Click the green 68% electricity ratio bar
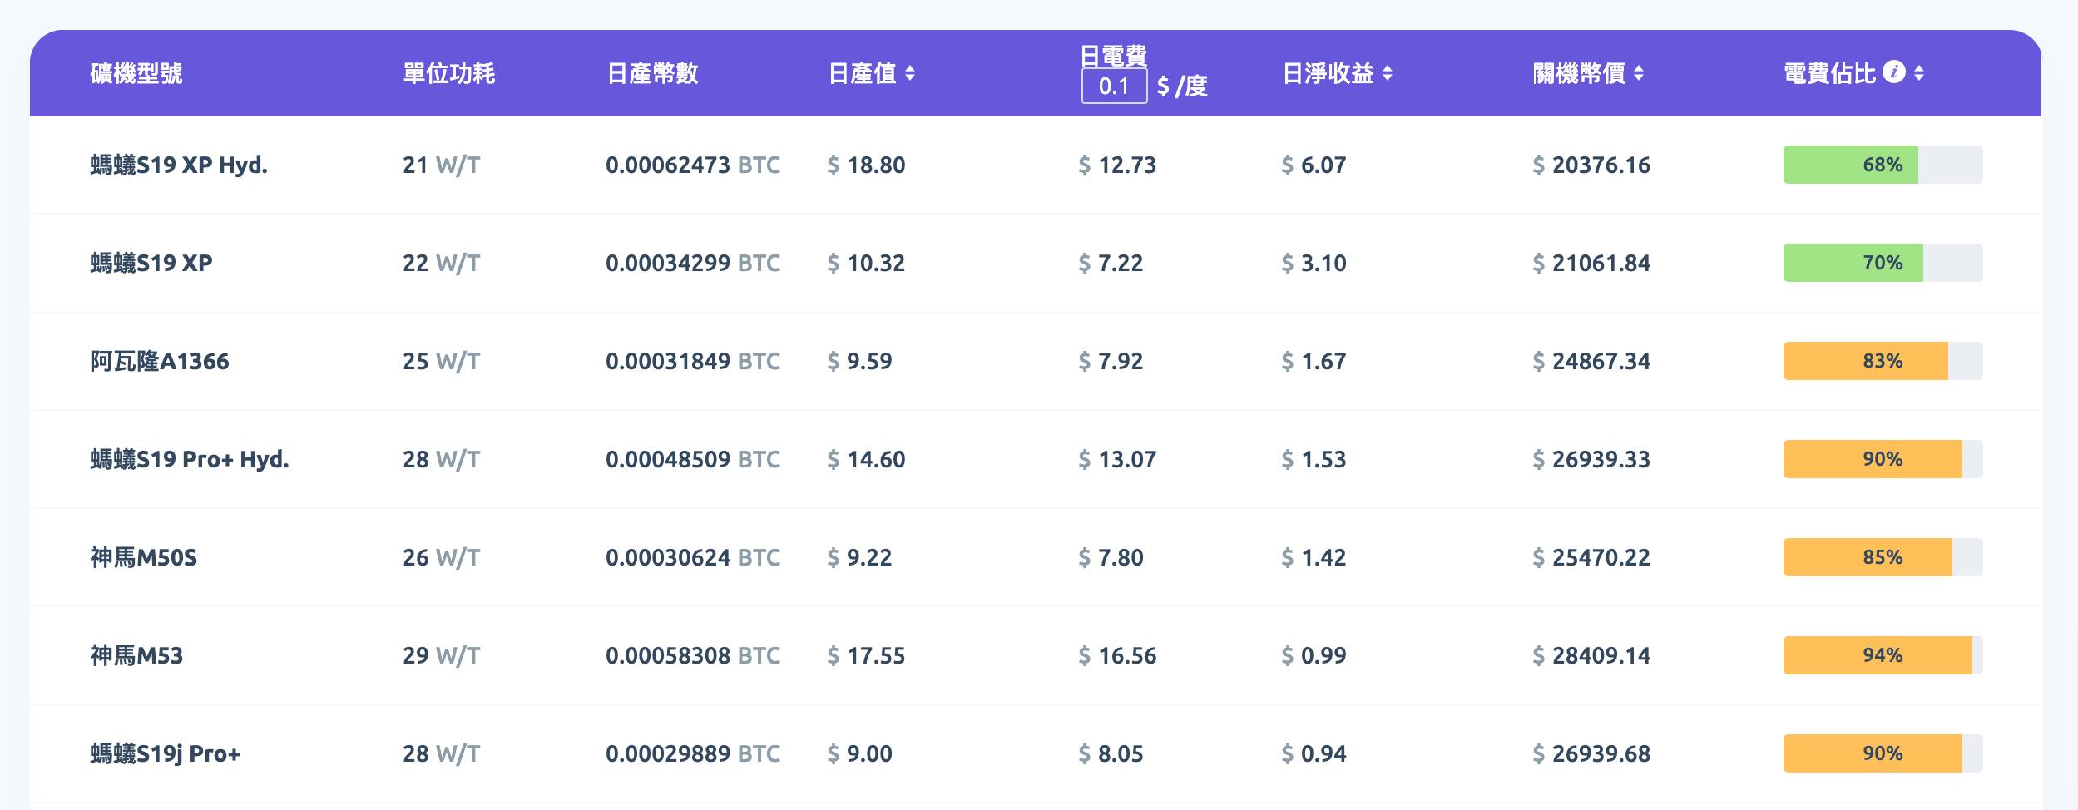Image resolution: width=2078 pixels, height=810 pixels. tap(1883, 165)
